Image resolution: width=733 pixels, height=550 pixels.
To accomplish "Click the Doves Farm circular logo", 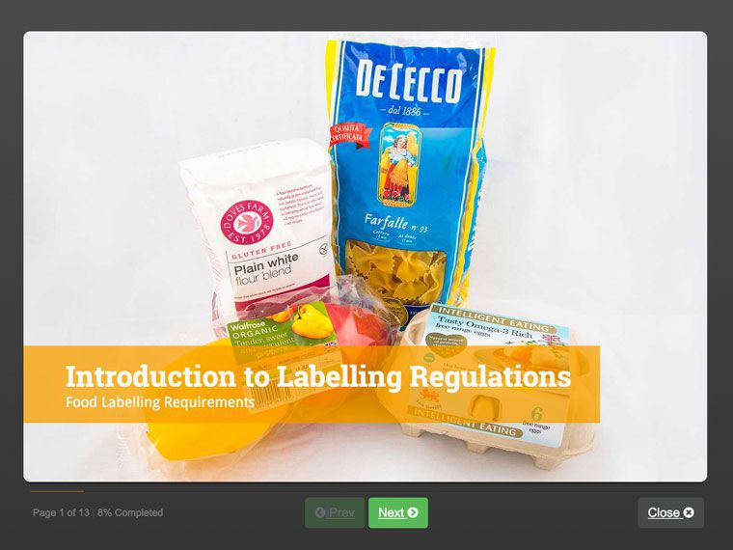I will 246,223.
